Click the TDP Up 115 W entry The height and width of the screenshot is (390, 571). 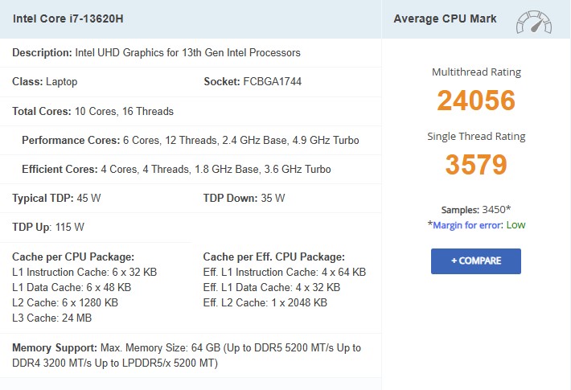pyautogui.click(x=48, y=227)
